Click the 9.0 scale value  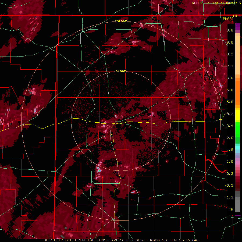tap(230, 42)
